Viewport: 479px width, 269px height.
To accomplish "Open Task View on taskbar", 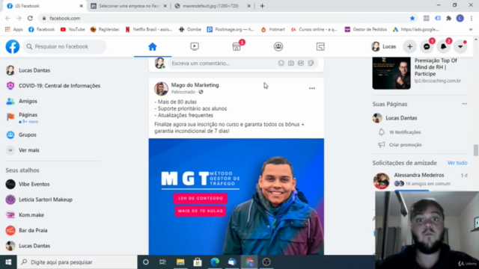I will point(162,262).
